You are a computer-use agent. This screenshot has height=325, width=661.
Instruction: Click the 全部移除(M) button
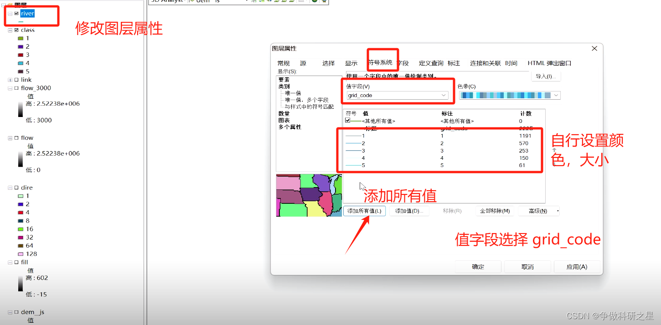[x=495, y=211]
